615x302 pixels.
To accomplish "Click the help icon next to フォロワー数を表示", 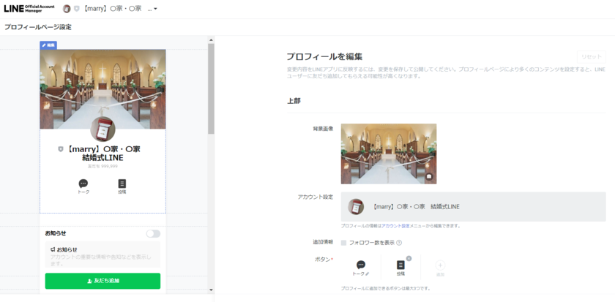I will click(399, 243).
